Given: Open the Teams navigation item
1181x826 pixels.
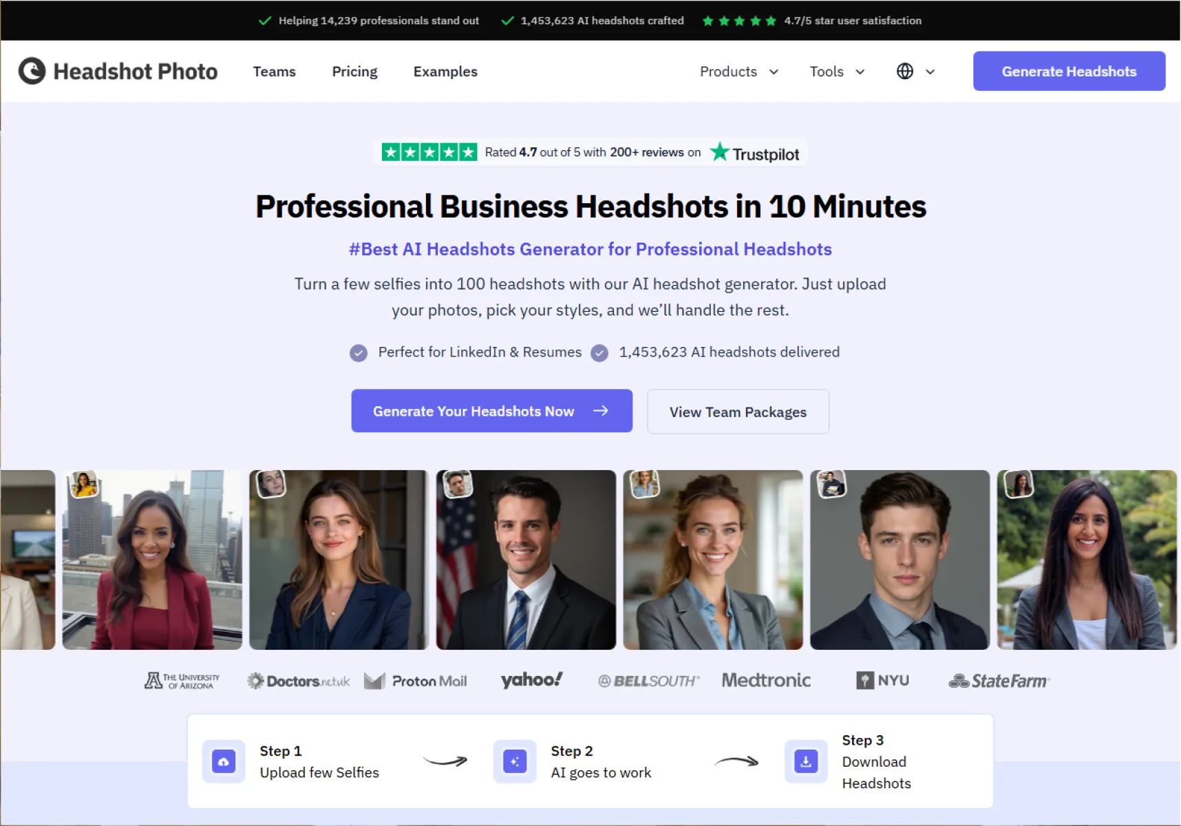Looking at the screenshot, I should coord(274,72).
